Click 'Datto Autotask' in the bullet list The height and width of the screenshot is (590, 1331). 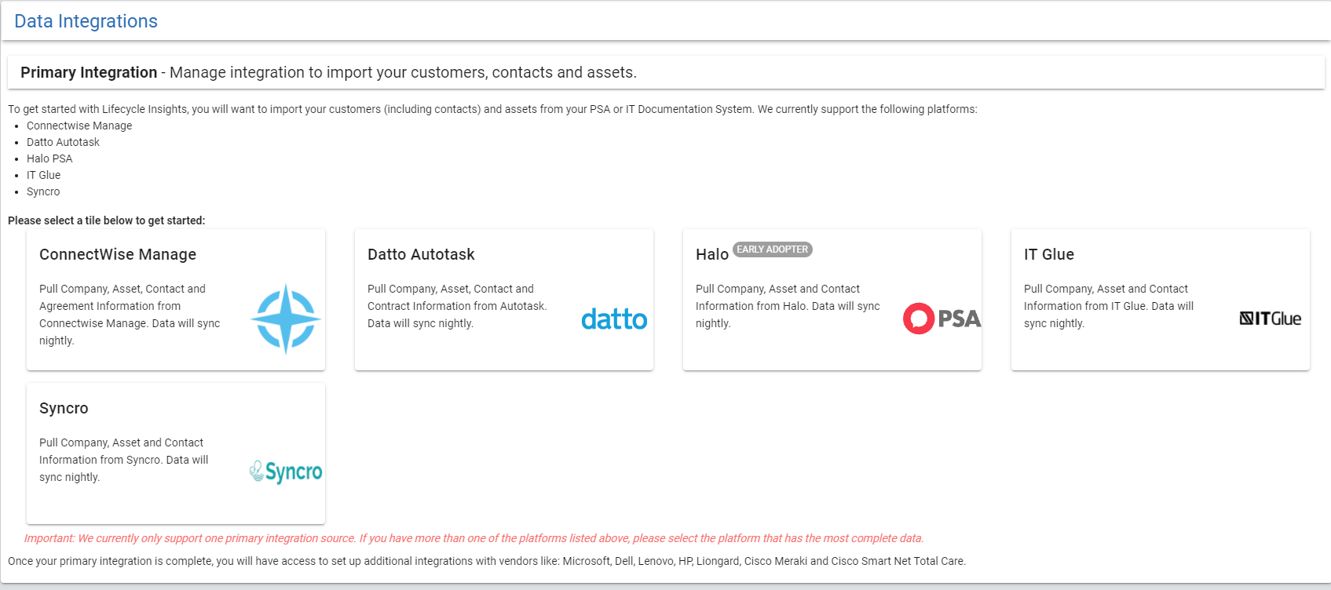(63, 142)
